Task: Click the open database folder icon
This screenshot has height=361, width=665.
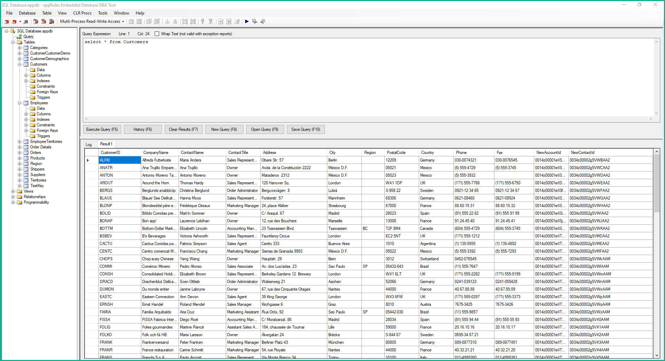Action: coord(15,21)
